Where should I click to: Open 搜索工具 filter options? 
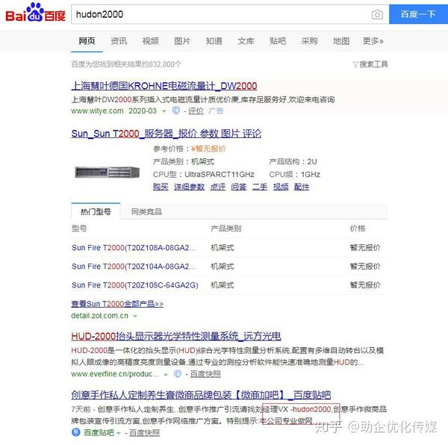pos(370,64)
